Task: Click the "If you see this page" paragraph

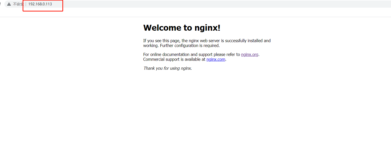Action: pos(207,43)
